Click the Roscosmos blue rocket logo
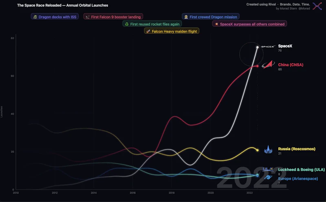The image size is (326, 202). (268, 149)
